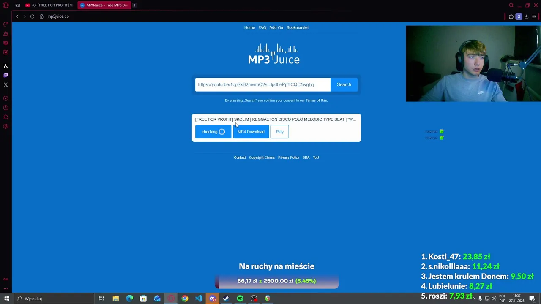Click the padlock site info icon
Image resolution: width=541 pixels, height=304 pixels.
click(x=41, y=16)
